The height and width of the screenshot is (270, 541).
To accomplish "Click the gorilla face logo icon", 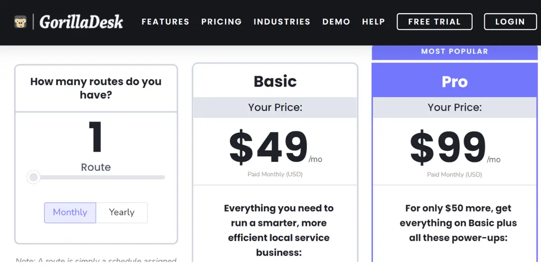I will click(x=20, y=22).
